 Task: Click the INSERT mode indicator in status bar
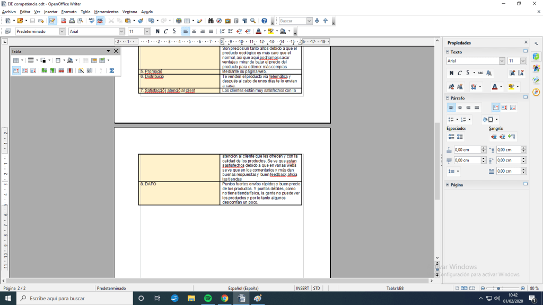tap(302, 288)
